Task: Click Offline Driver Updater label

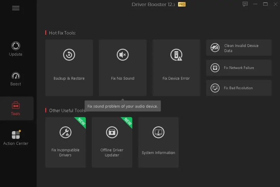Action: pyautogui.click(x=112, y=152)
